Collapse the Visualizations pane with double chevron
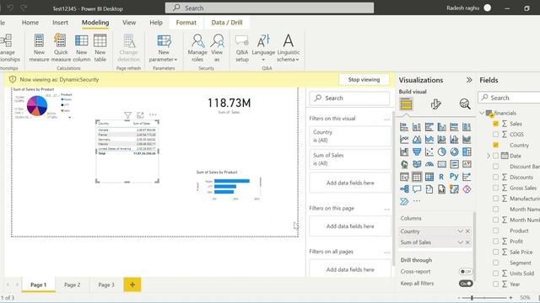 (x=469, y=80)
